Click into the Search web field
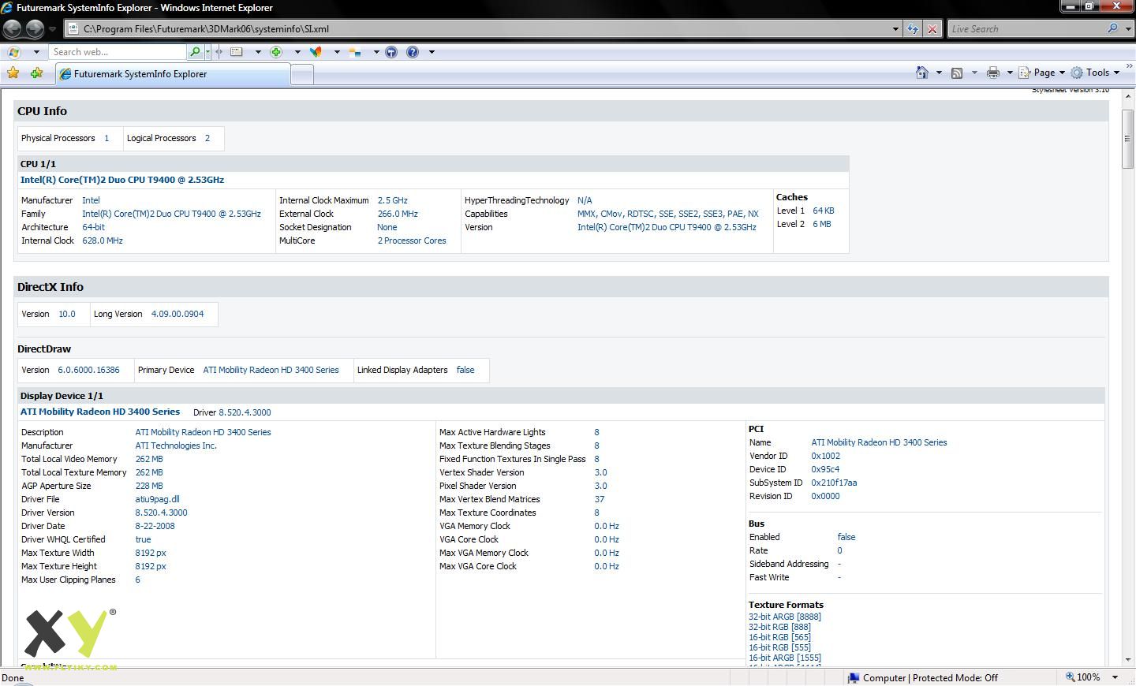This screenshot has height=686, width=1136. click(117, 52)
